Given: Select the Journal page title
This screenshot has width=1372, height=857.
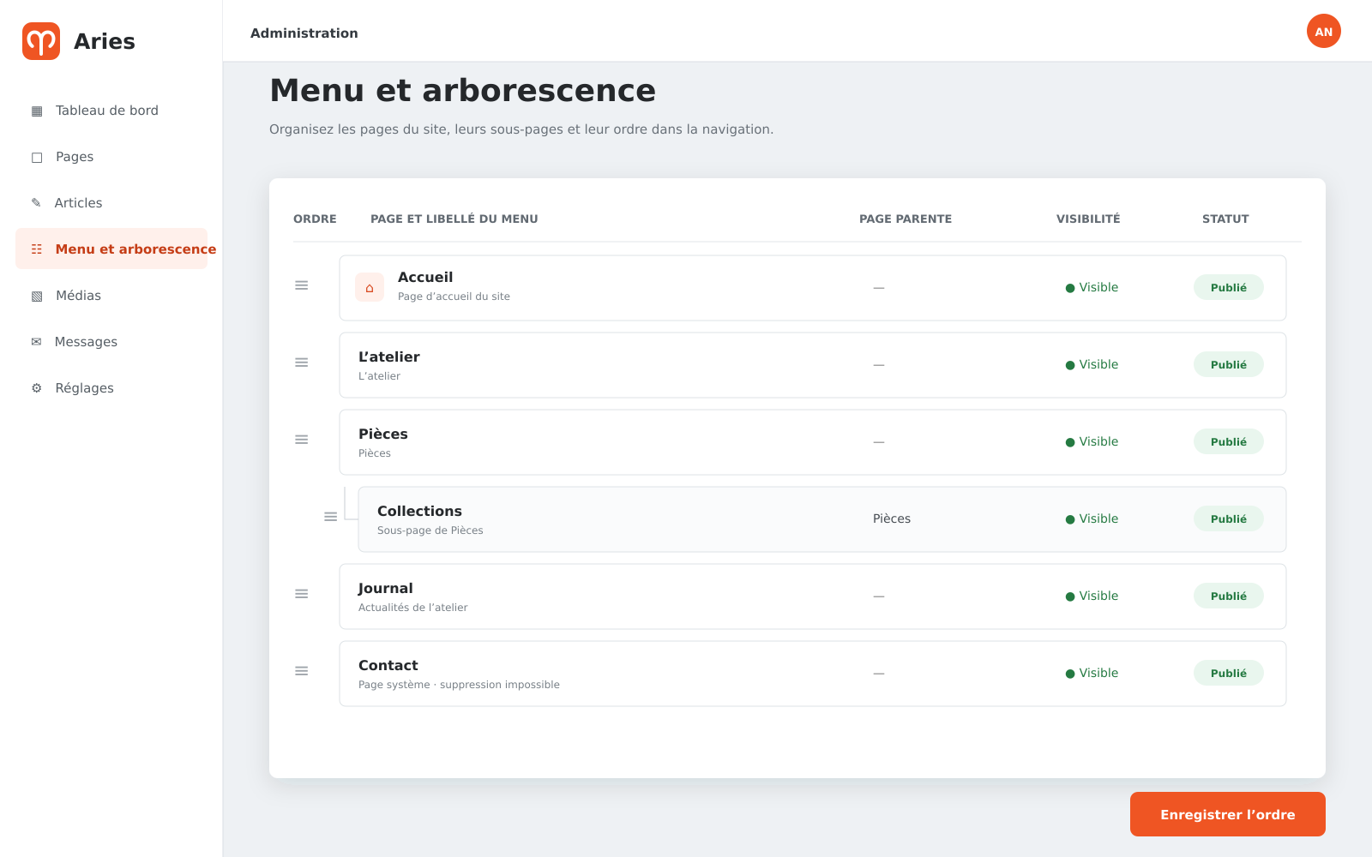Looking at the screenshot, I should coord(386,589).
